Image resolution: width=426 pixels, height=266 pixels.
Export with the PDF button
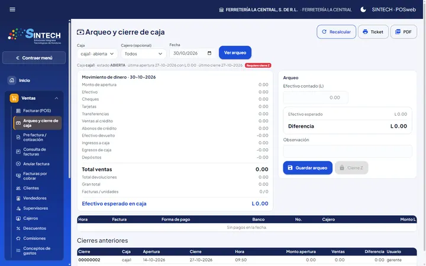[404, 32]
